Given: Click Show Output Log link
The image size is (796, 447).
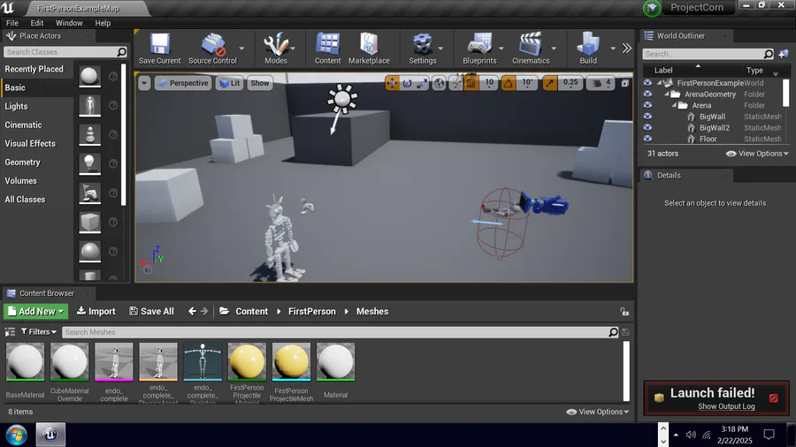Looking at the screenshot, I should [726, 406].
